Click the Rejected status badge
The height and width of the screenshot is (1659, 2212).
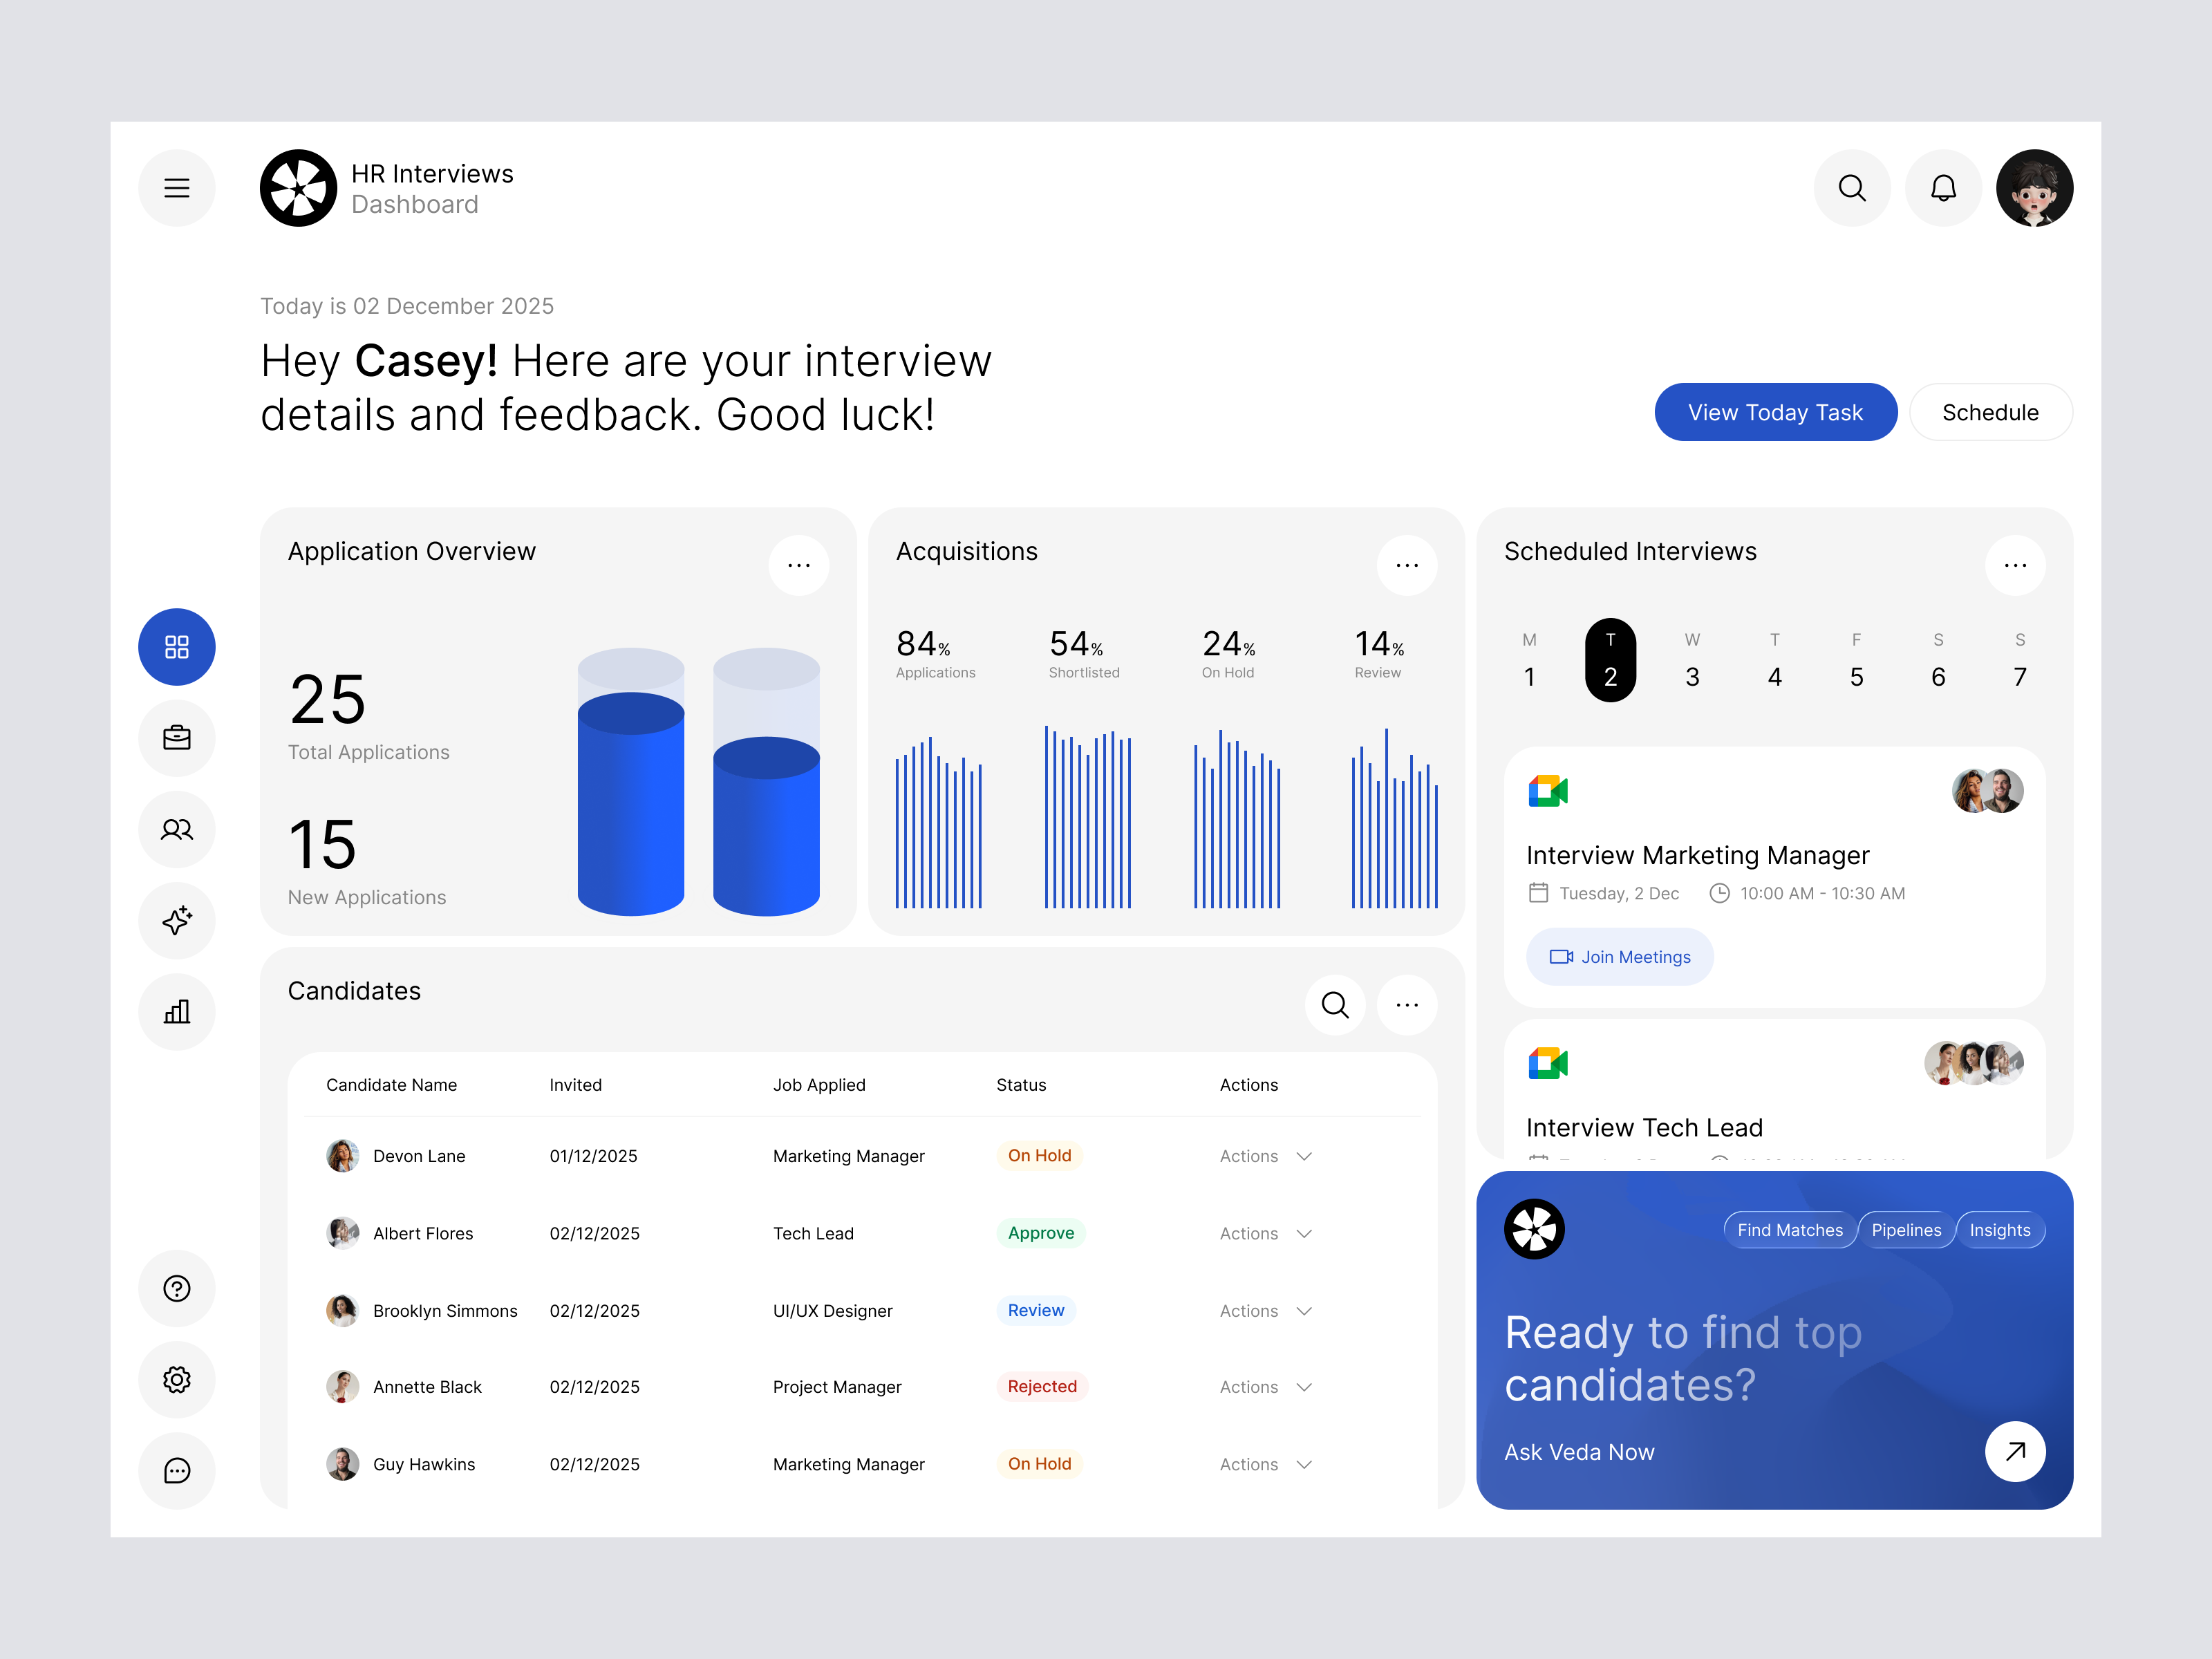click(x=1042, y=1386)
